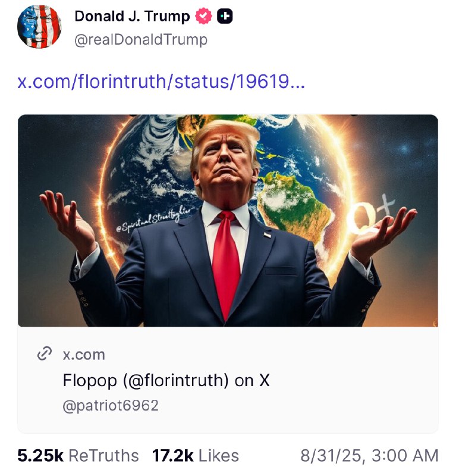
Task: Click the red verified checkmark badge
Action: point(203,16)
